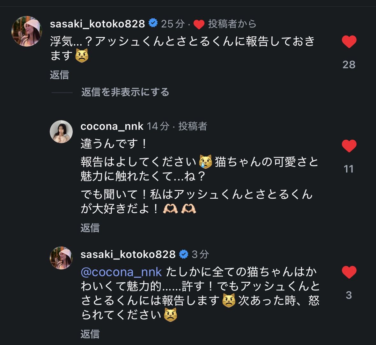View the 11 likes count
The image size is (376, 345).
point(349,169)
